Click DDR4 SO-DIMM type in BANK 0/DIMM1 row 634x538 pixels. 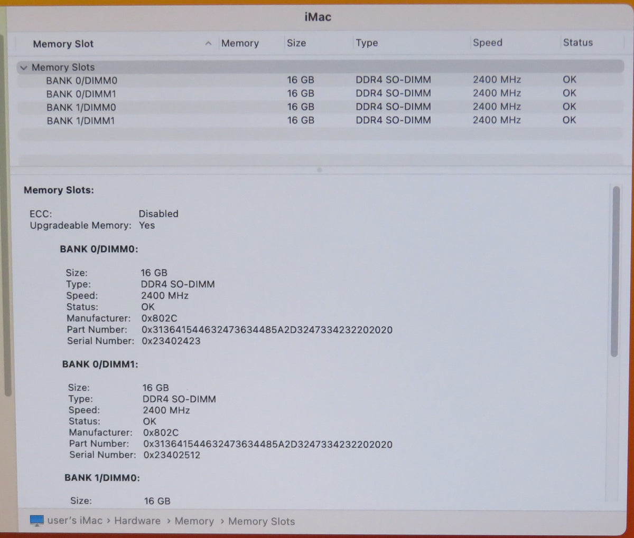[x=393, y=93]
